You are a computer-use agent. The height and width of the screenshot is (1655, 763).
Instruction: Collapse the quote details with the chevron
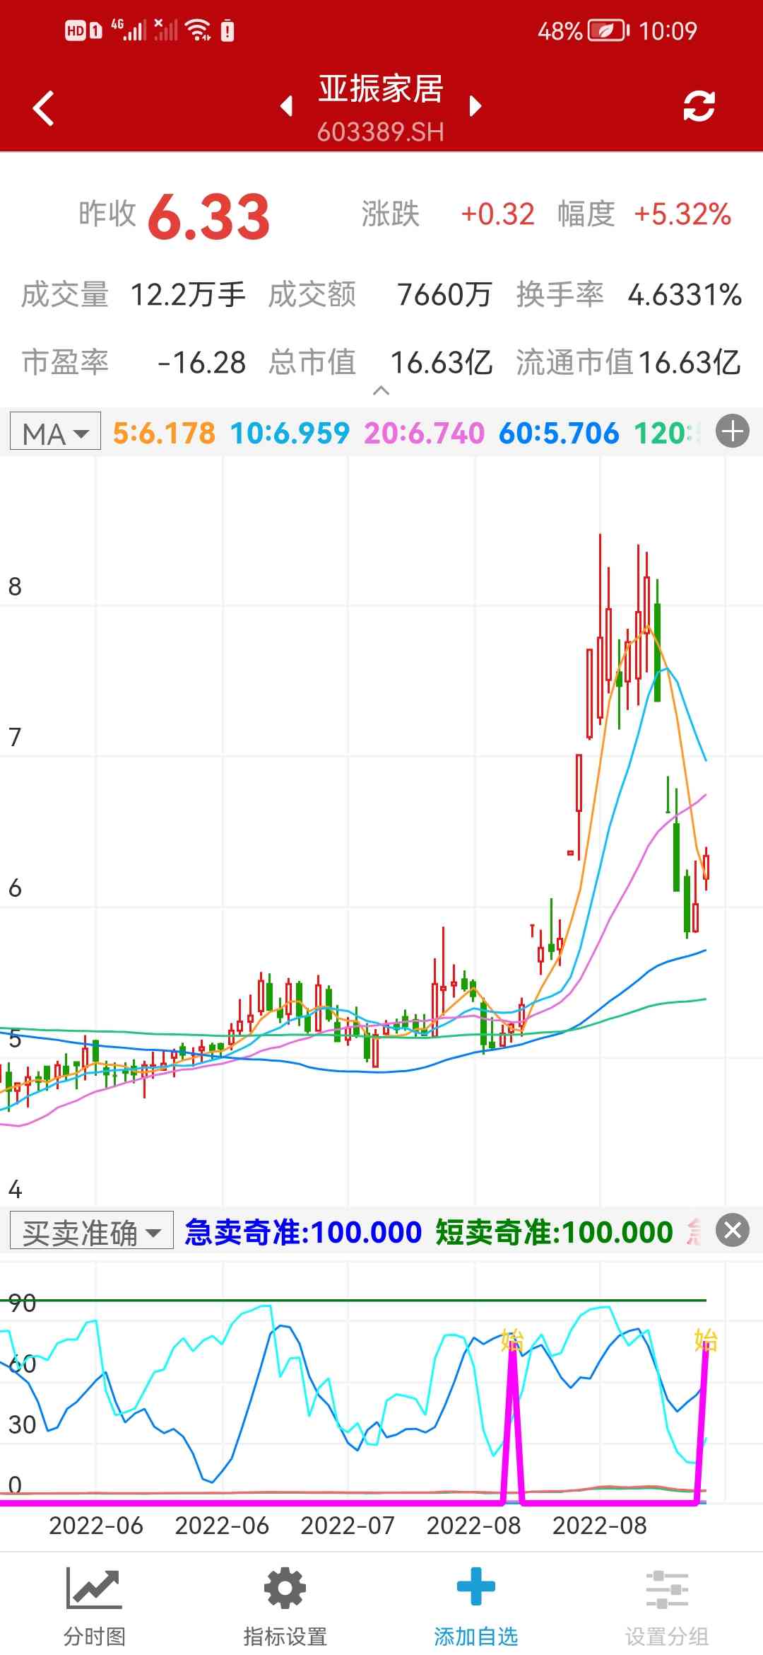(381, 390)
